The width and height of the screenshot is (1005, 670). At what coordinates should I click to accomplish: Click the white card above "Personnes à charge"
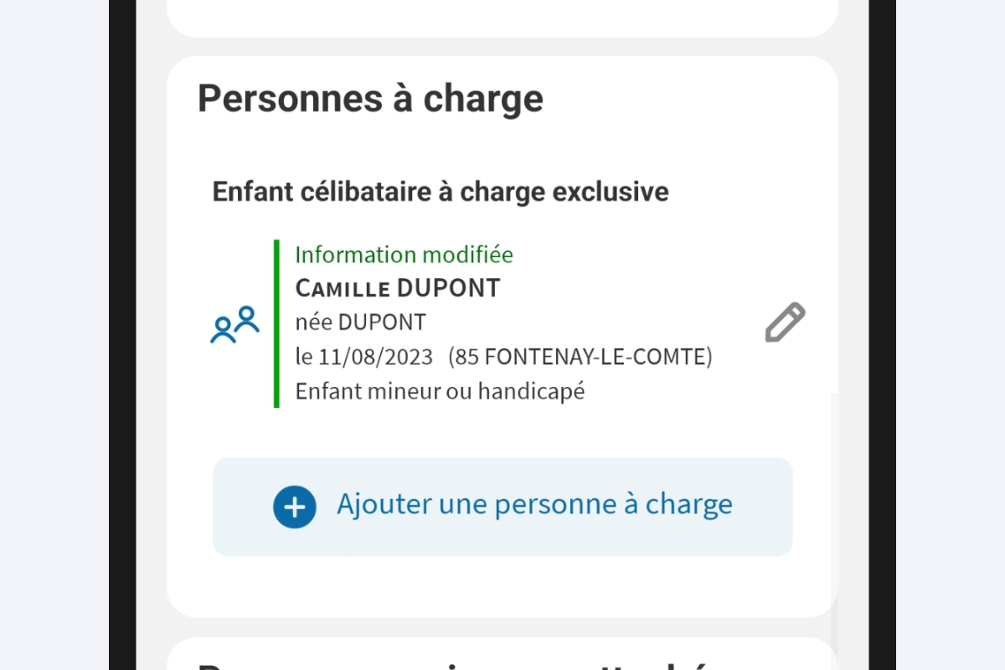(x=502, y=17)
